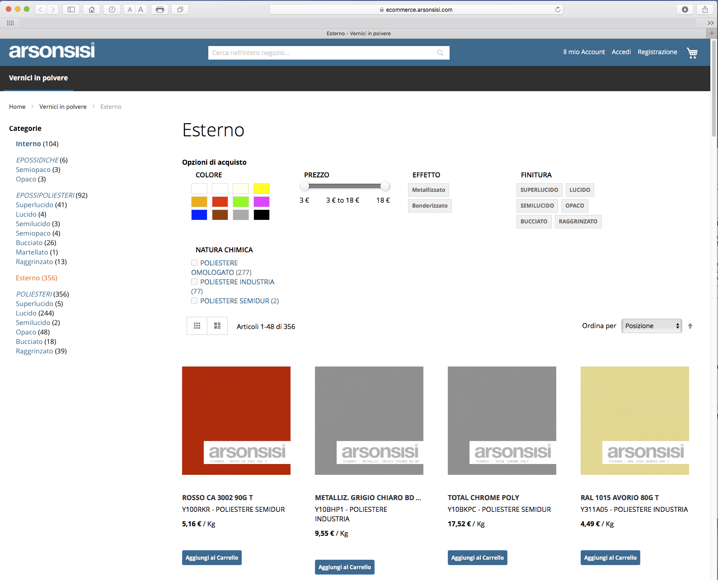718x580 pixels.
Task: Open the Ordina per Posizione dropdown
Action: pyautogui.click(x=652, y=326)
